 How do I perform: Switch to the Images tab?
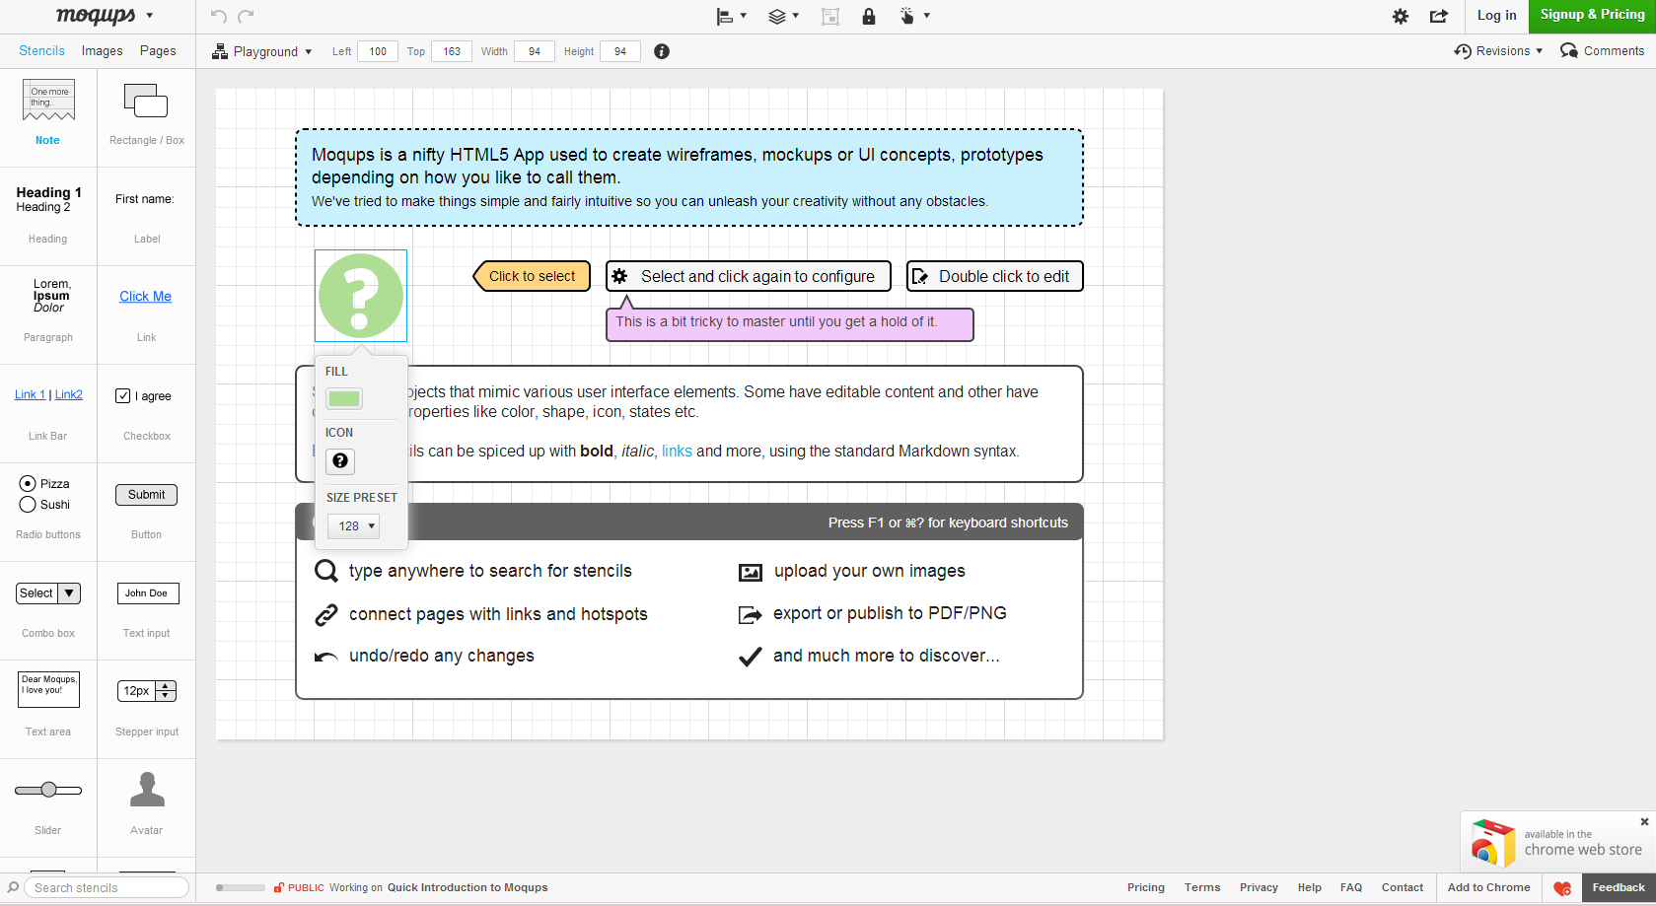[103, 51]
